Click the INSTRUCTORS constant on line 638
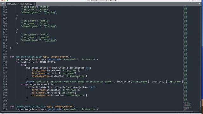The image size is (203, 114). [x=47, y=62]
